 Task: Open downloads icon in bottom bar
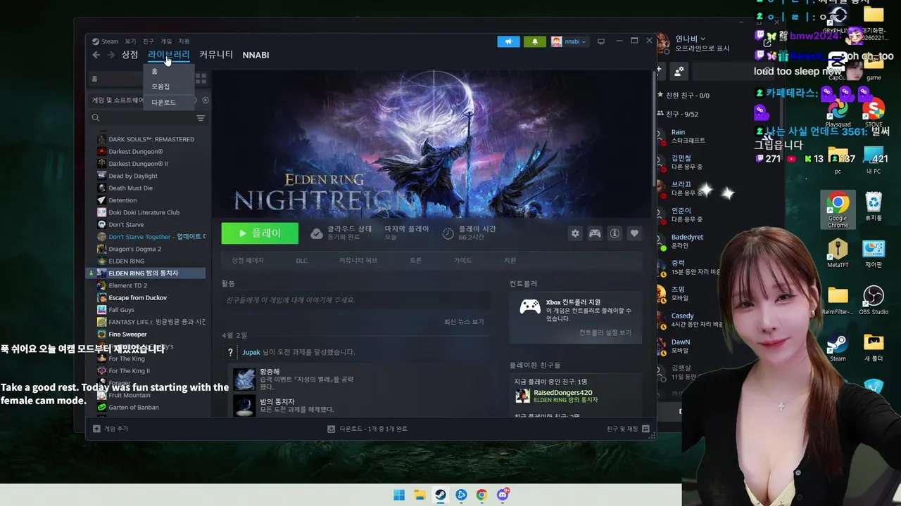coord(332,429)
